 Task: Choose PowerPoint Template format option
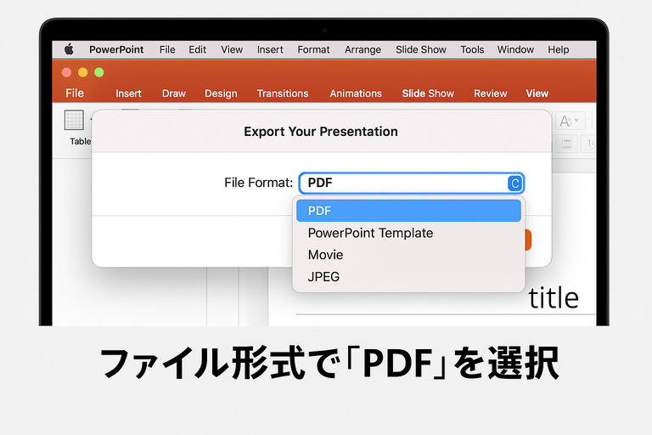tap(408, 233)
